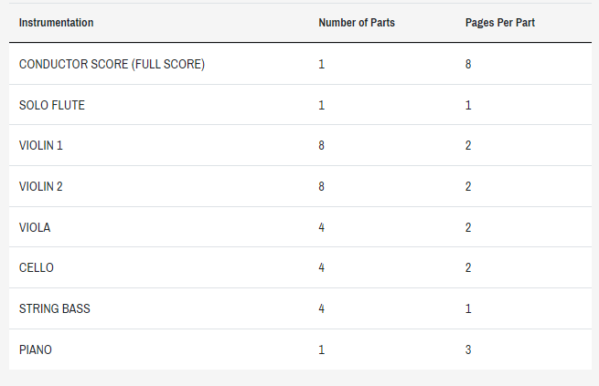599x386 pixels.
Task: Click the Pages Per Part header
Action: [499, 23]
